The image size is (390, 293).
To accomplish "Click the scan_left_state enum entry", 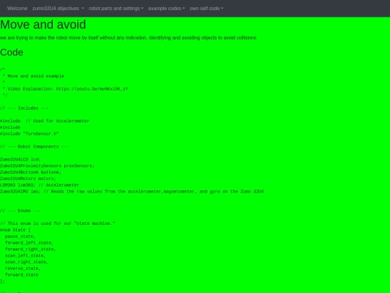I will point(25,255).
